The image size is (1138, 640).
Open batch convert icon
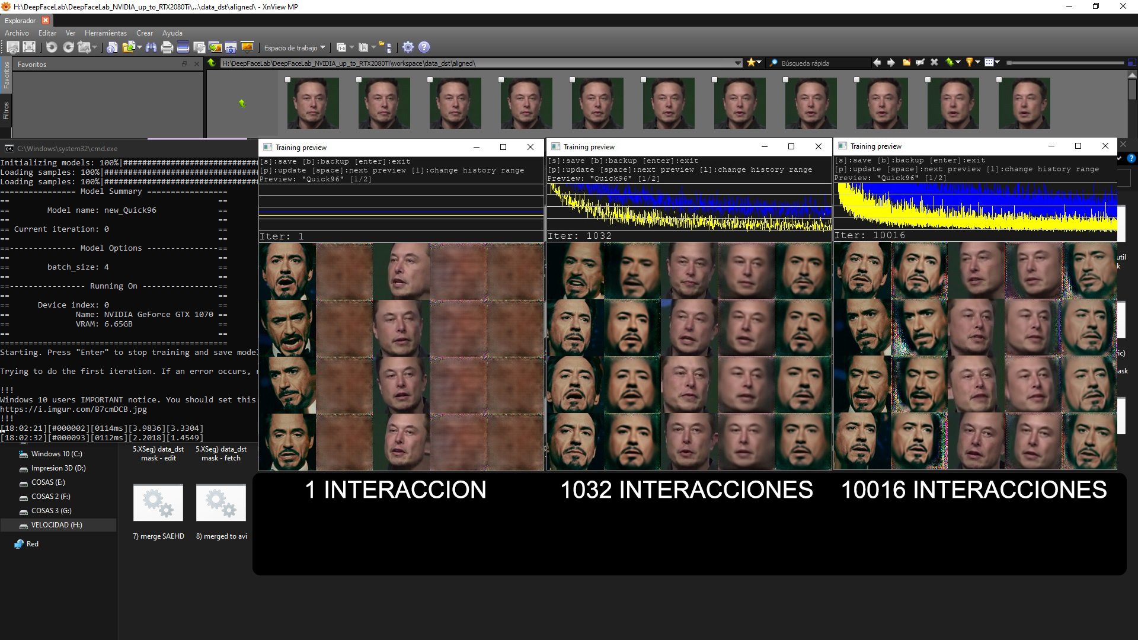(199, 47)
